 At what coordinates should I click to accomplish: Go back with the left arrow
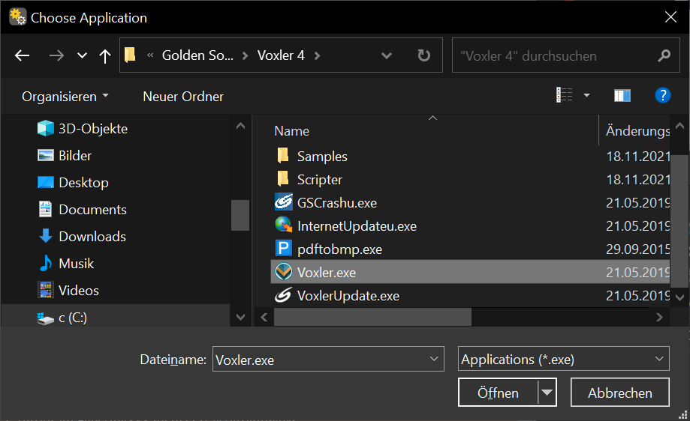point(22,55)
